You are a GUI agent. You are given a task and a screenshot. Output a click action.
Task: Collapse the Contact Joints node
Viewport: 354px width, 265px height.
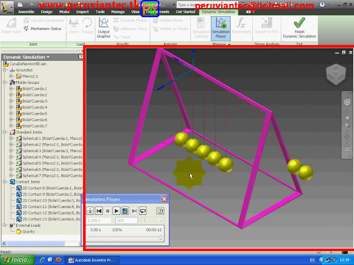click(x=4, y=182)
